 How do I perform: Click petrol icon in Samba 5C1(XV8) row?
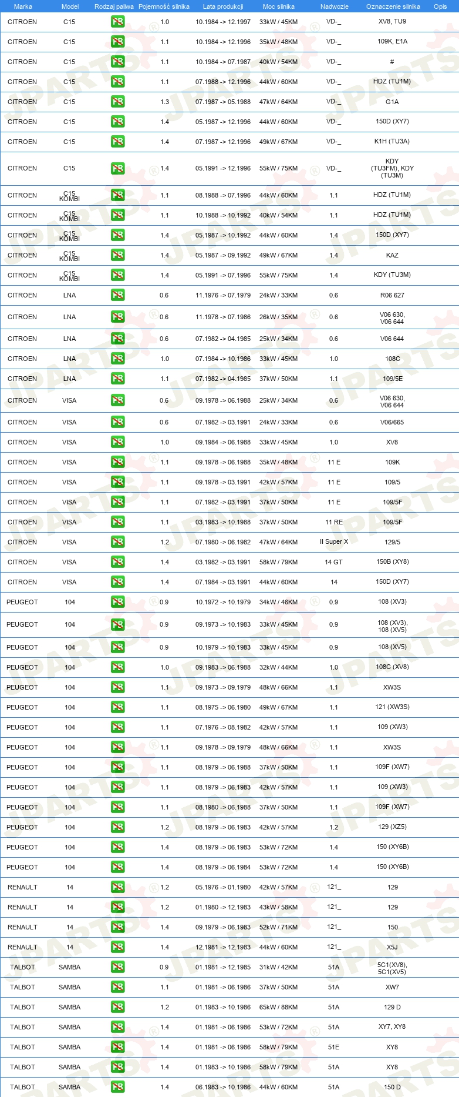pyautogui.click(x=117, y=967)
